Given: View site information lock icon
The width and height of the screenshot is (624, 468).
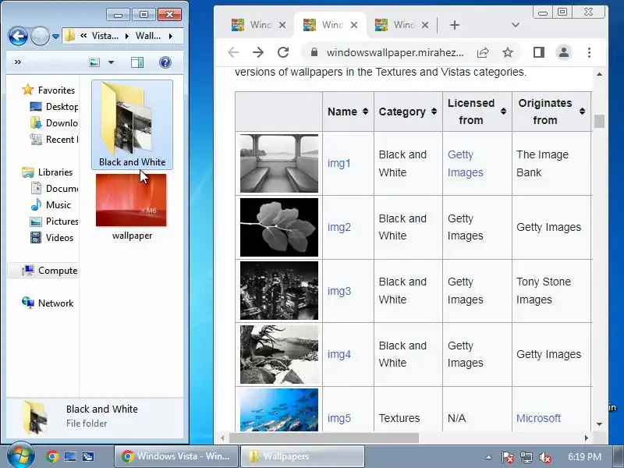Looking at the screenshot, I should 314,52.
